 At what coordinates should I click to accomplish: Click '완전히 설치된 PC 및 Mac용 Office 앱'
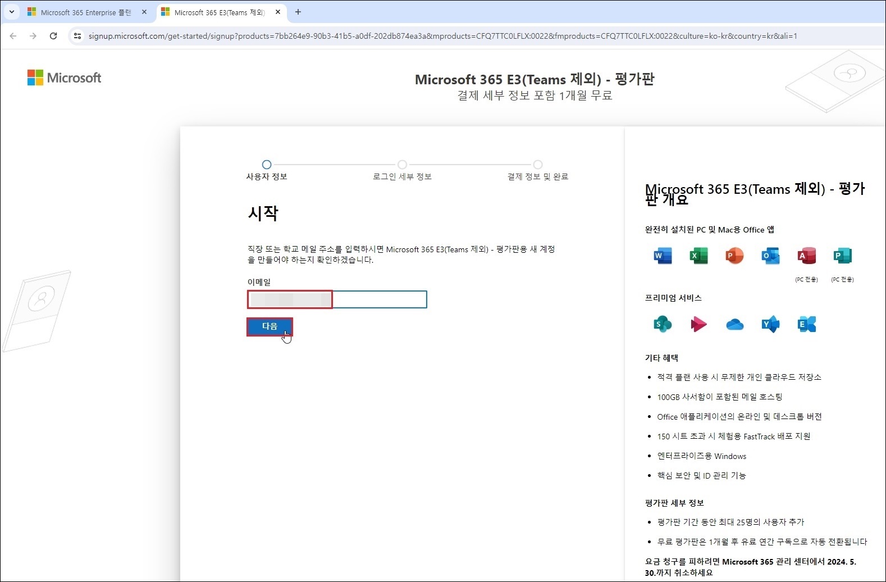click(710, 229)
